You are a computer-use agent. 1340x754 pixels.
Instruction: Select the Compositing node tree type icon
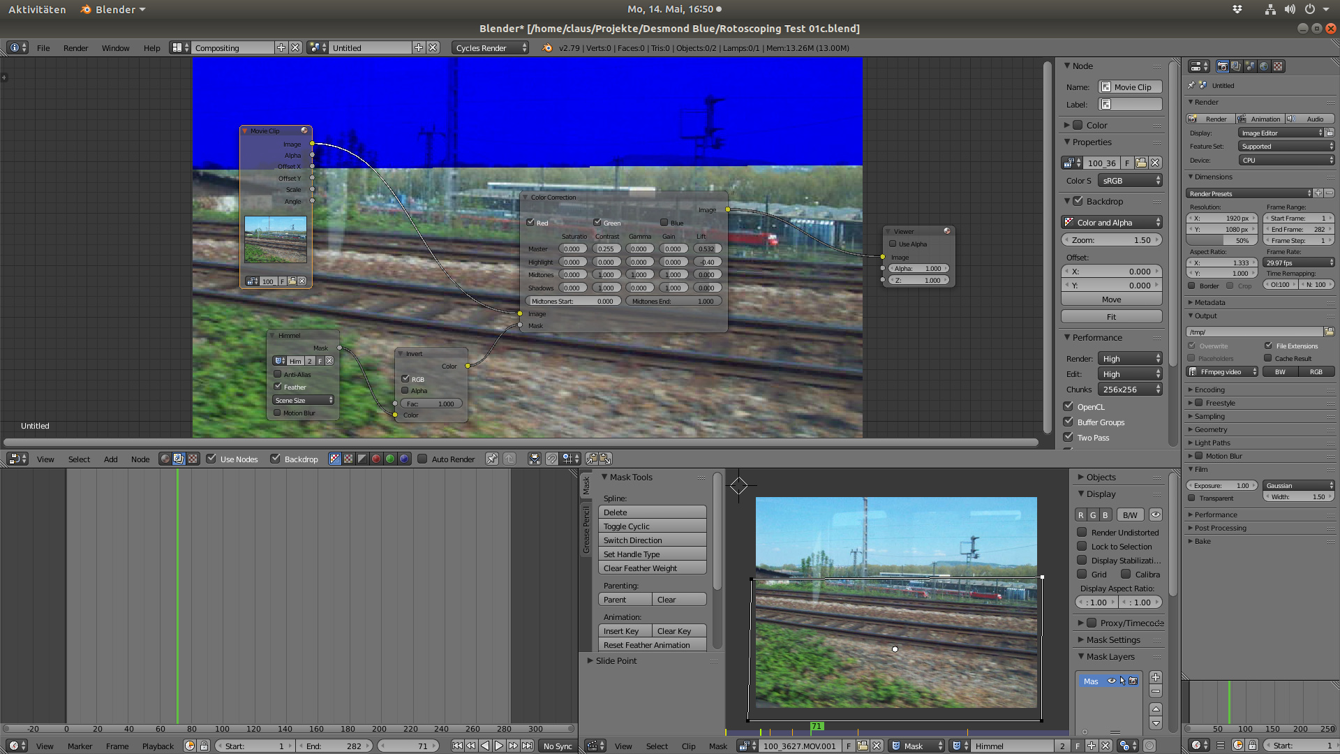pyautogui.click(x=179, y=459)
